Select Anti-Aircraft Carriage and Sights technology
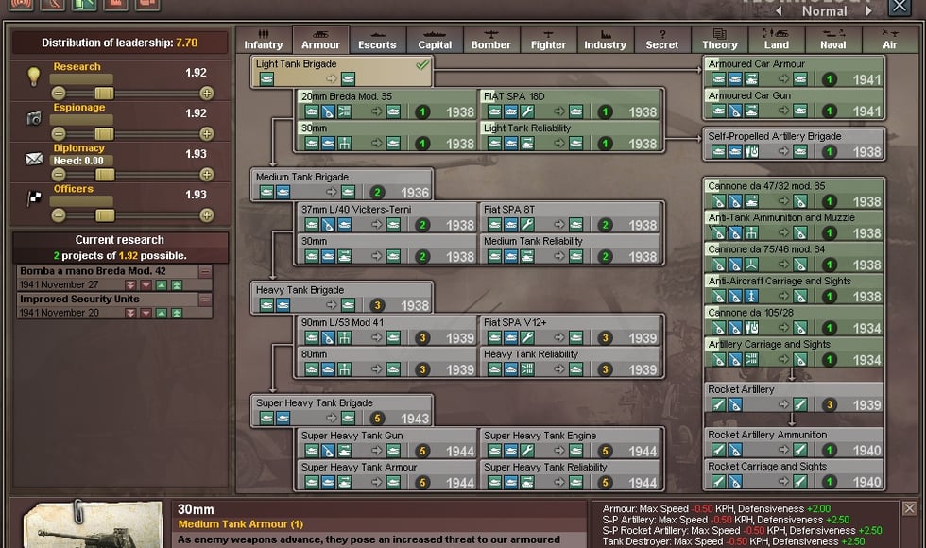 [794, 289]
